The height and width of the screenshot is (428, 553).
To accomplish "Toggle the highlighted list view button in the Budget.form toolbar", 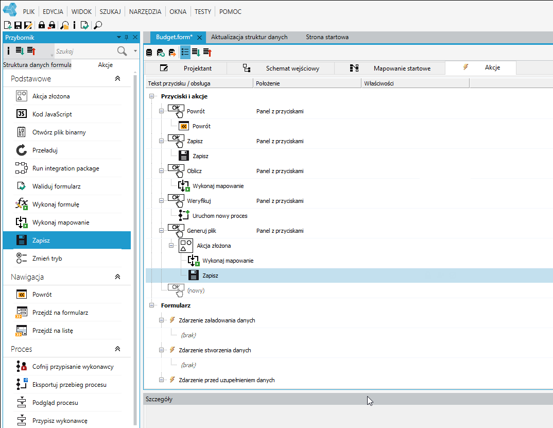I will pos(185,52).
